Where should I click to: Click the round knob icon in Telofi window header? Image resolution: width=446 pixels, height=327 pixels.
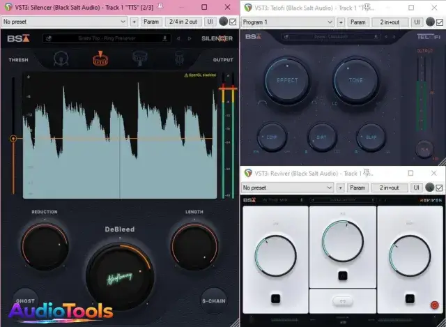click(430, 22)
